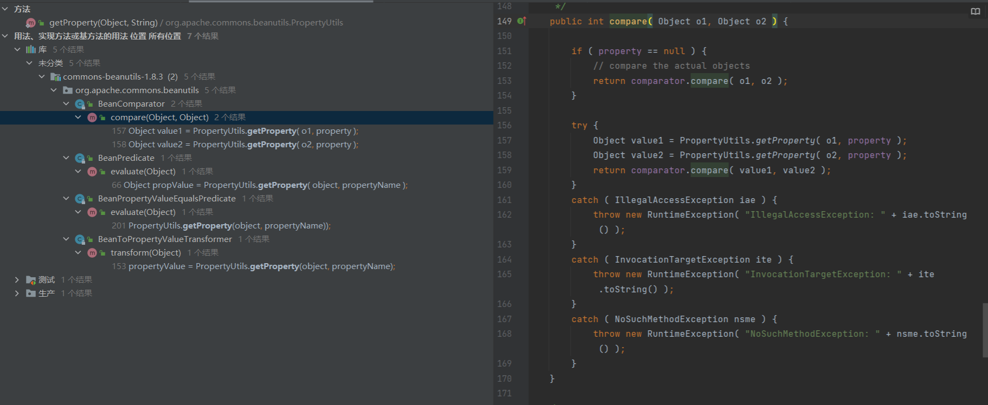Click the org.apache.commons.beanutils package folder icon
Screen dimensions: 988x405
[x=68, y=90]
